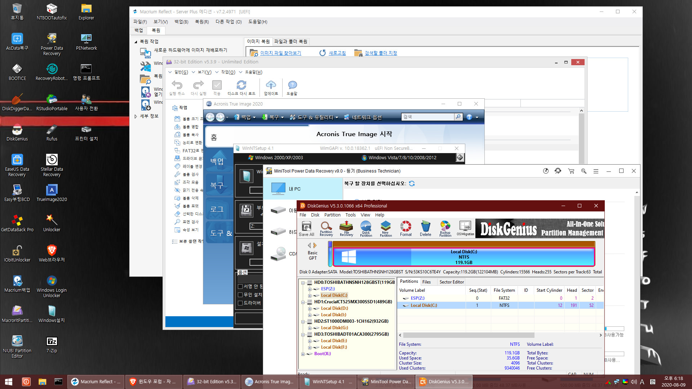
Task: Click DiskGenius horizontal scrollbar right arrow
Action: [x=600, y=335]
